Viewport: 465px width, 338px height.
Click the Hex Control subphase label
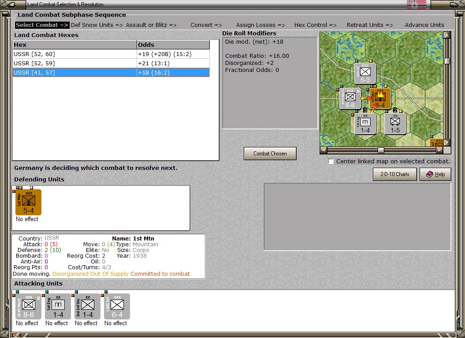click(x=315, y=25)
